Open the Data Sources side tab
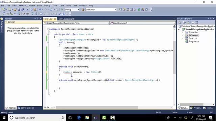Viewport: 216px width, 121px height. [x=2, y=25]
